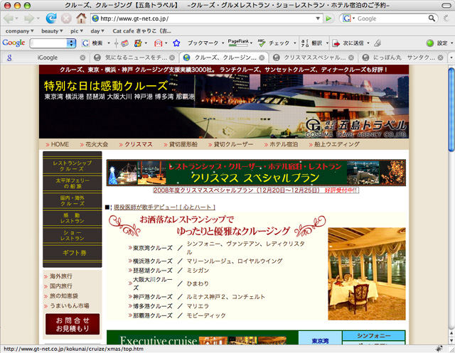Screen dimensions: 455x353
Task: Click the Google toolbar logo
Action: pos(14,43)
